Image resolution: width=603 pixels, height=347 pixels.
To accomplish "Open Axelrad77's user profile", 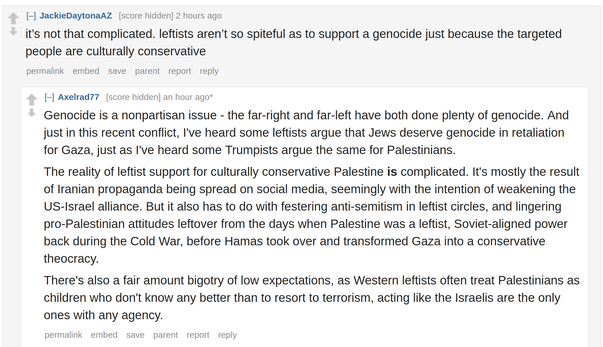I will pos(78,97).
